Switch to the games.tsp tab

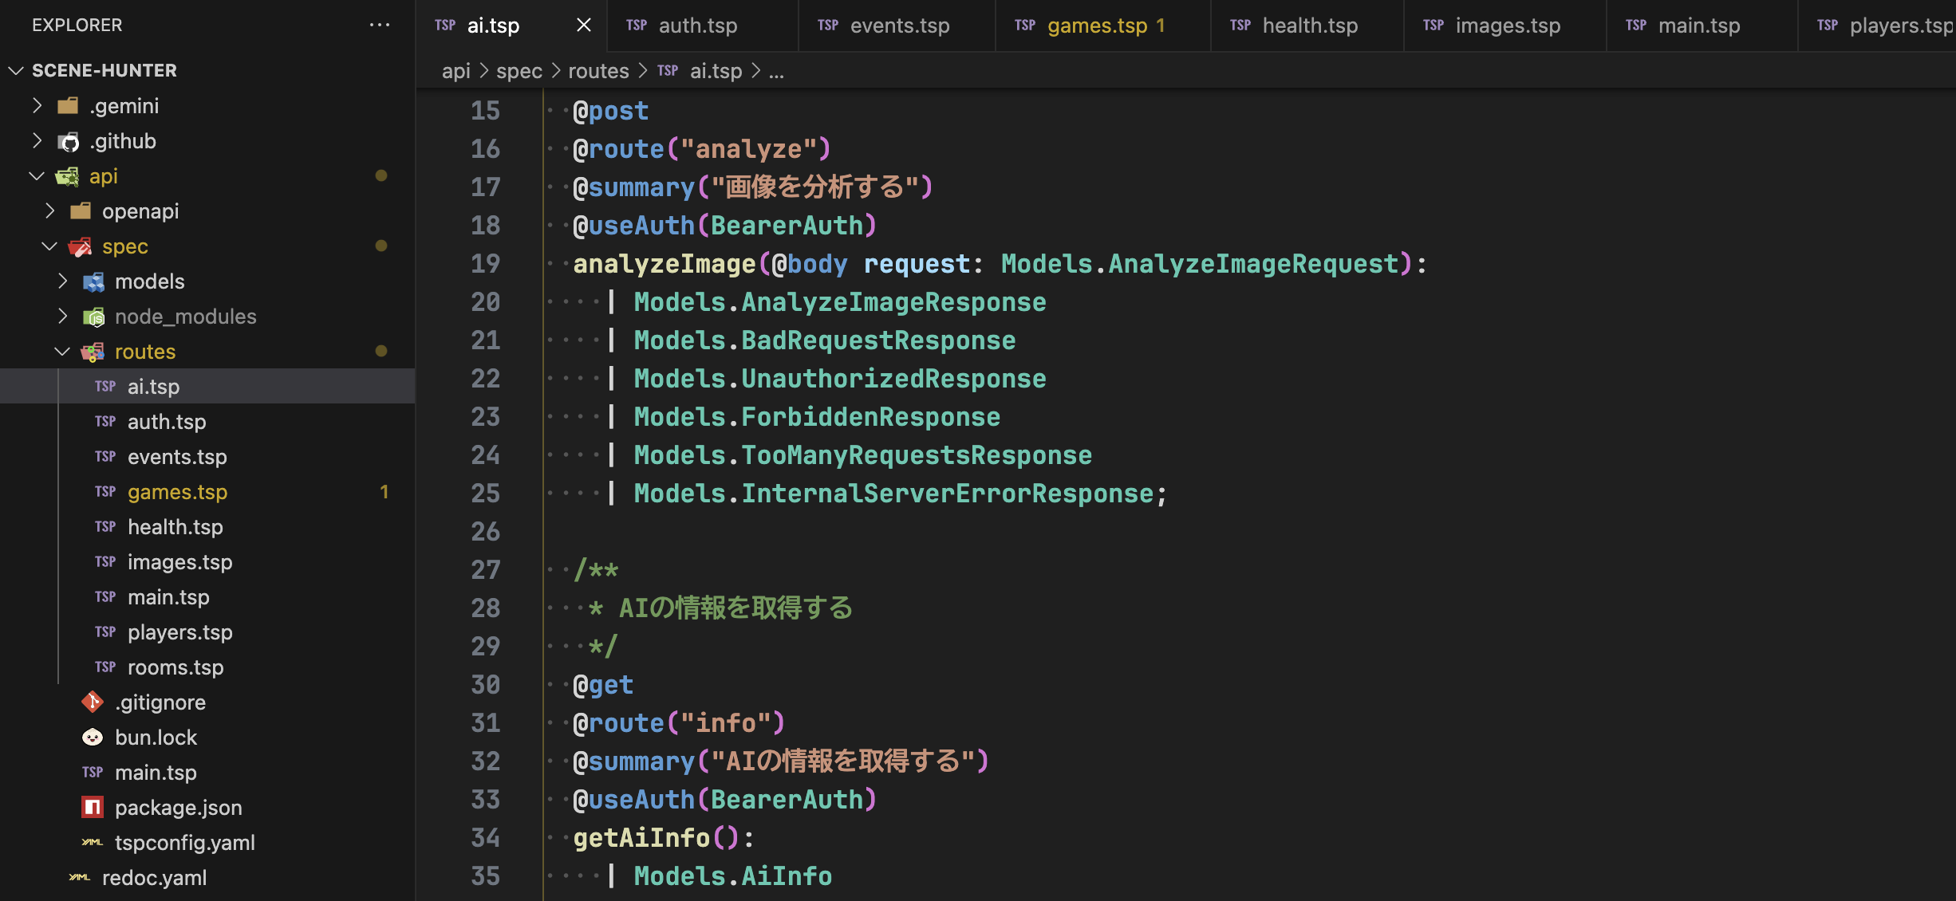(1102, 26)
